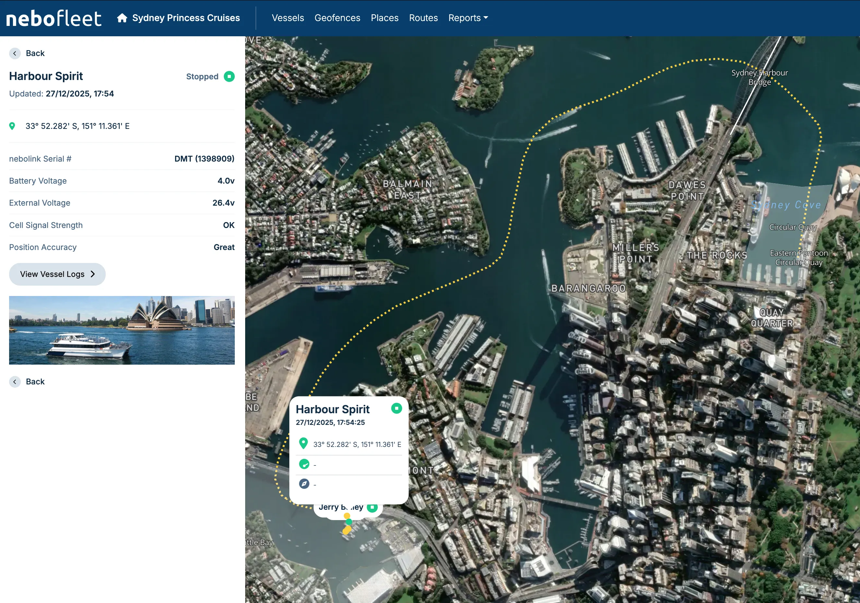Click the top Back chevron icon
Screen dimensions: 860x603
(15, 53)
